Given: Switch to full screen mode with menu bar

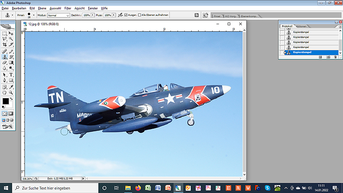Looking at the screenshot, I should [x=8, y=120].
